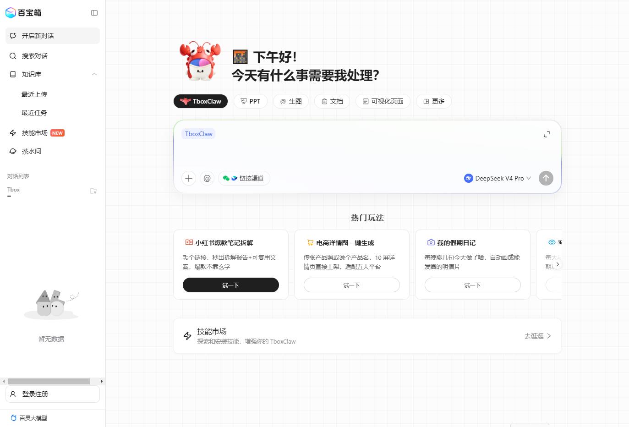Expand the input box with fullscreen icon
629x427 pixels.
pos(547,134)
